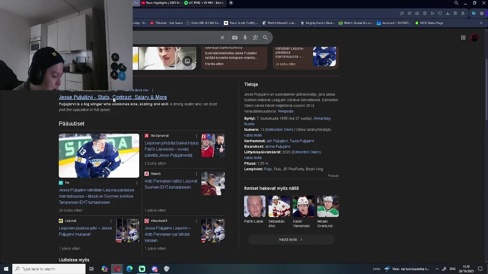Click the large Puljujärvi number 13 news photo
The image size is (488, 274).
pyautogui.click(x=99, y=156)
